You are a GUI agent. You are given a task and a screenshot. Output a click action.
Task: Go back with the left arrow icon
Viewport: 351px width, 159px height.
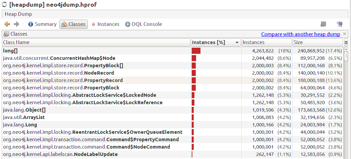(7, 24)
